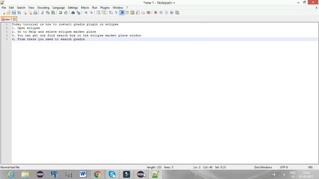The image size is (319, 179).
Task: Click the Print toolbar icon
Action: pos(35,13)
